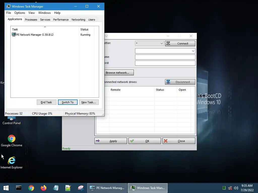Click the Task Manager title bar icon

8,6
